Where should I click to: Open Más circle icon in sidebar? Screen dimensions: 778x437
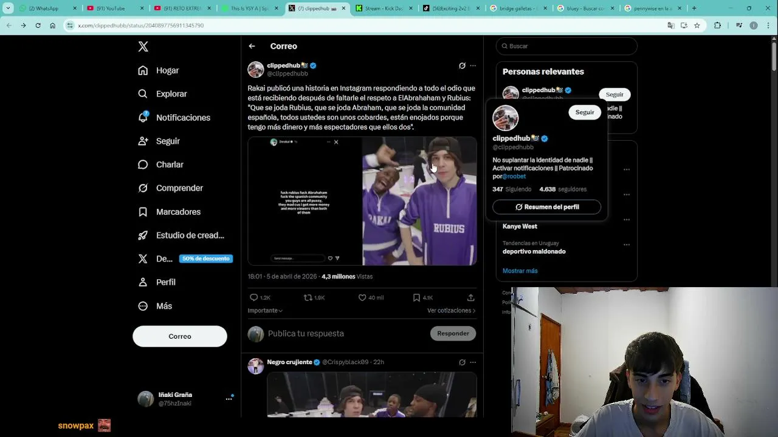pos(143,306)
